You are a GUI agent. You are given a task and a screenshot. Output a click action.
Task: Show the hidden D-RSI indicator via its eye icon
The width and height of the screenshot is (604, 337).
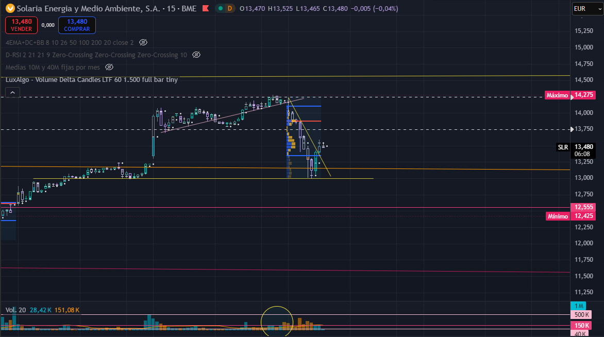coord(196,55)
